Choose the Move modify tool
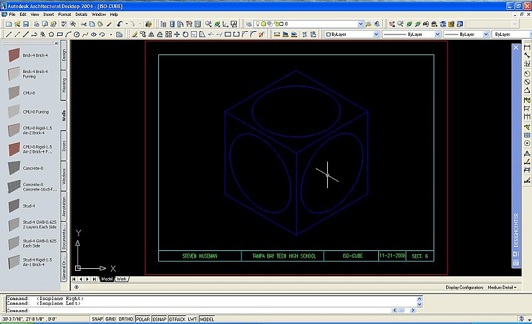Image resolution: width=532 pixels, height=324 pixels. tap(177, 35)
